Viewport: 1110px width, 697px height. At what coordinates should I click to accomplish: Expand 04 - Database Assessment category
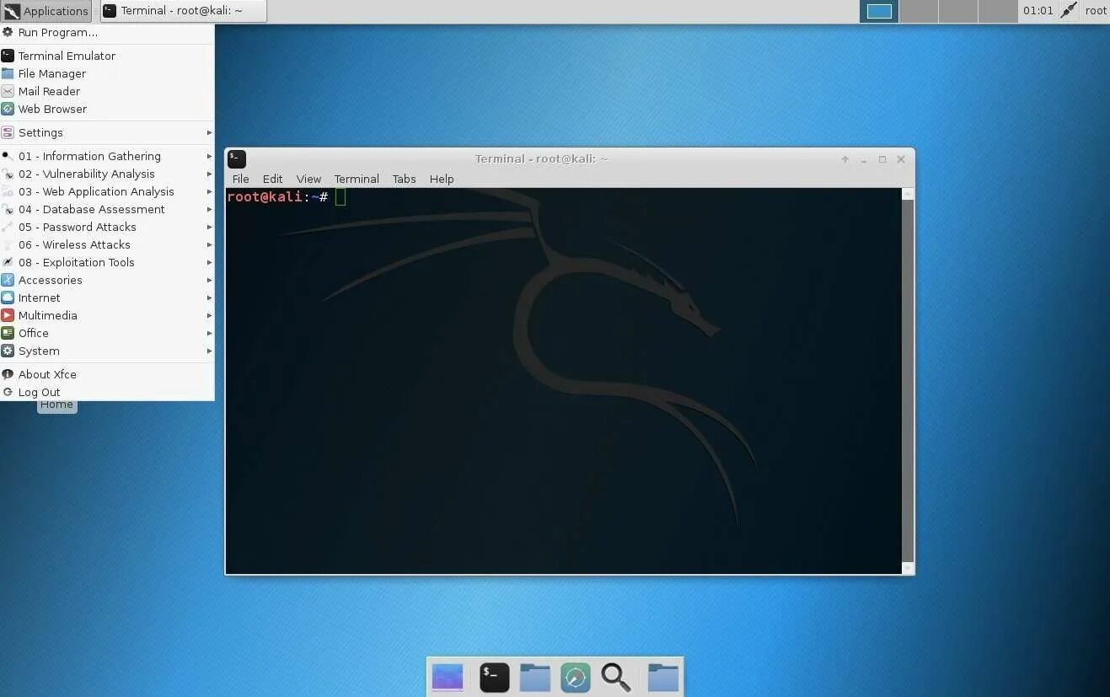pos(107,209)
